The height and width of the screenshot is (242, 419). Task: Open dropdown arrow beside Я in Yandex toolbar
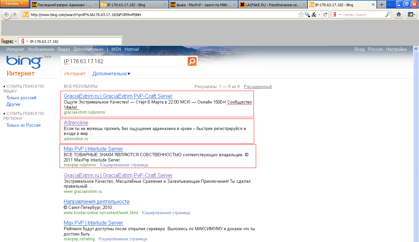tap(27, 42)
